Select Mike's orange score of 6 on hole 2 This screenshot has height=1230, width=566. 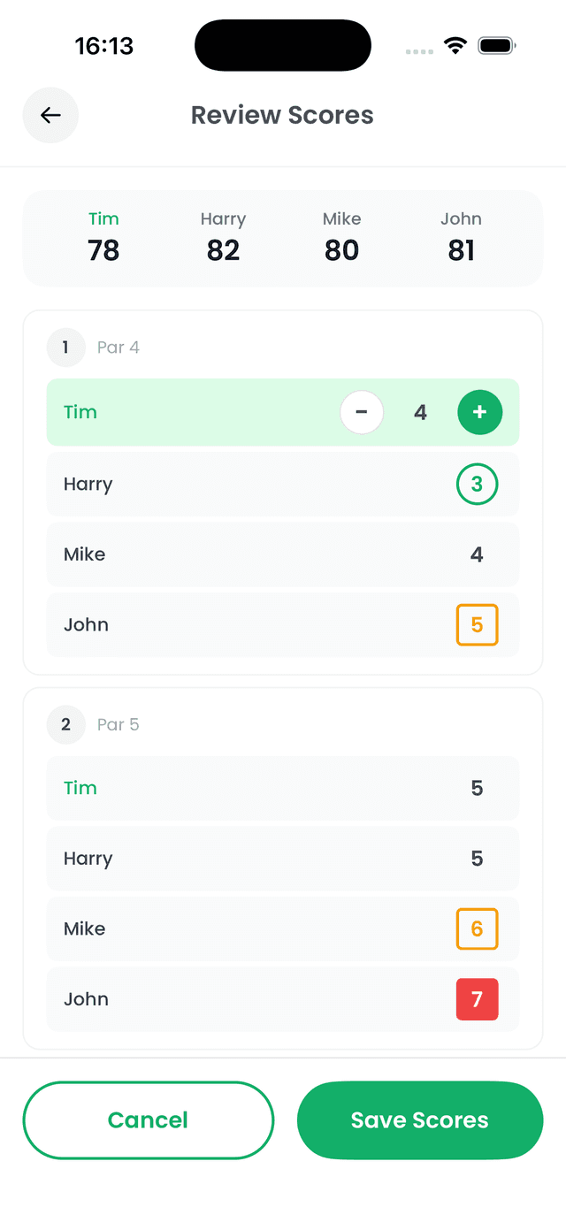pyautogui.click(x=477, y=928)
